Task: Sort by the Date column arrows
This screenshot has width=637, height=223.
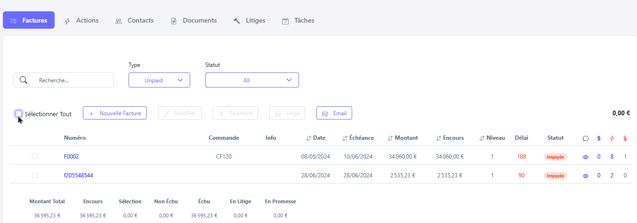Action: [309, 138]
